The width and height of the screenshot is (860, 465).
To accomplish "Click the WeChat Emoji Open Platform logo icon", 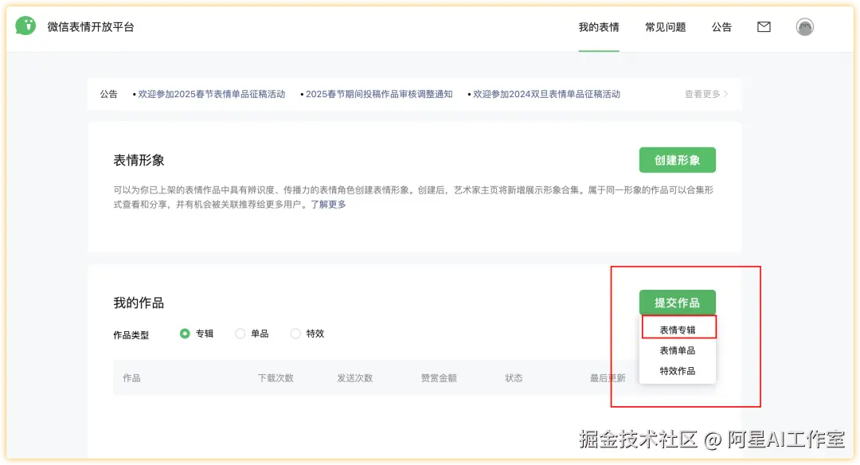I will (25, 26).
